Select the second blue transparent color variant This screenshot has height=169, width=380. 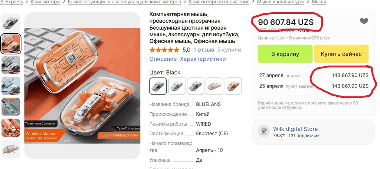[177, 86]
